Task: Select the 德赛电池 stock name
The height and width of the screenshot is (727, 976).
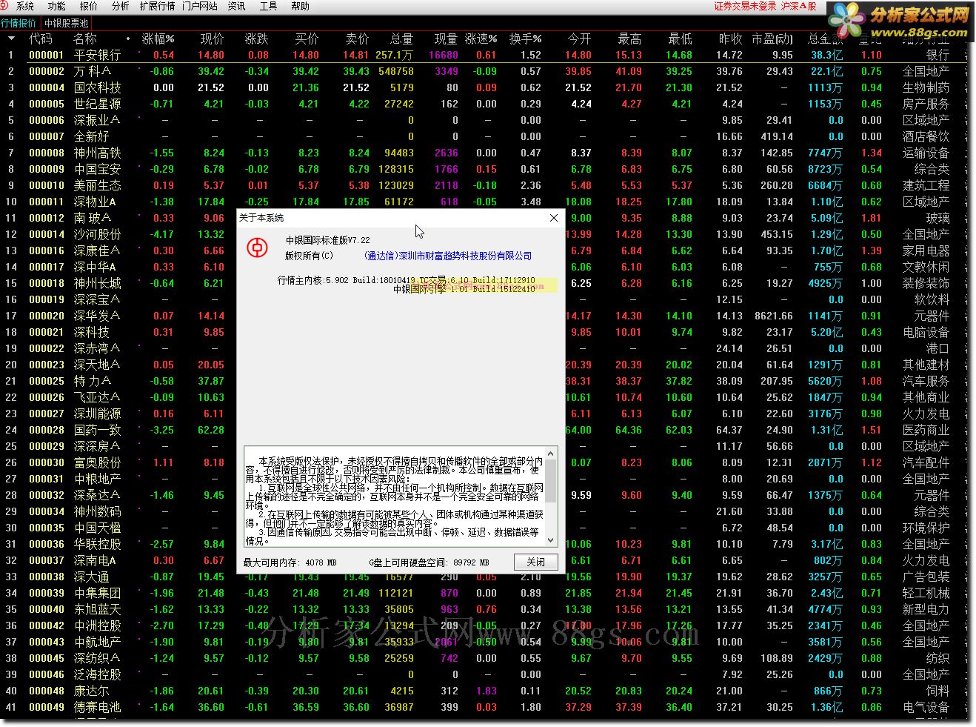Action: click(97, 707)
